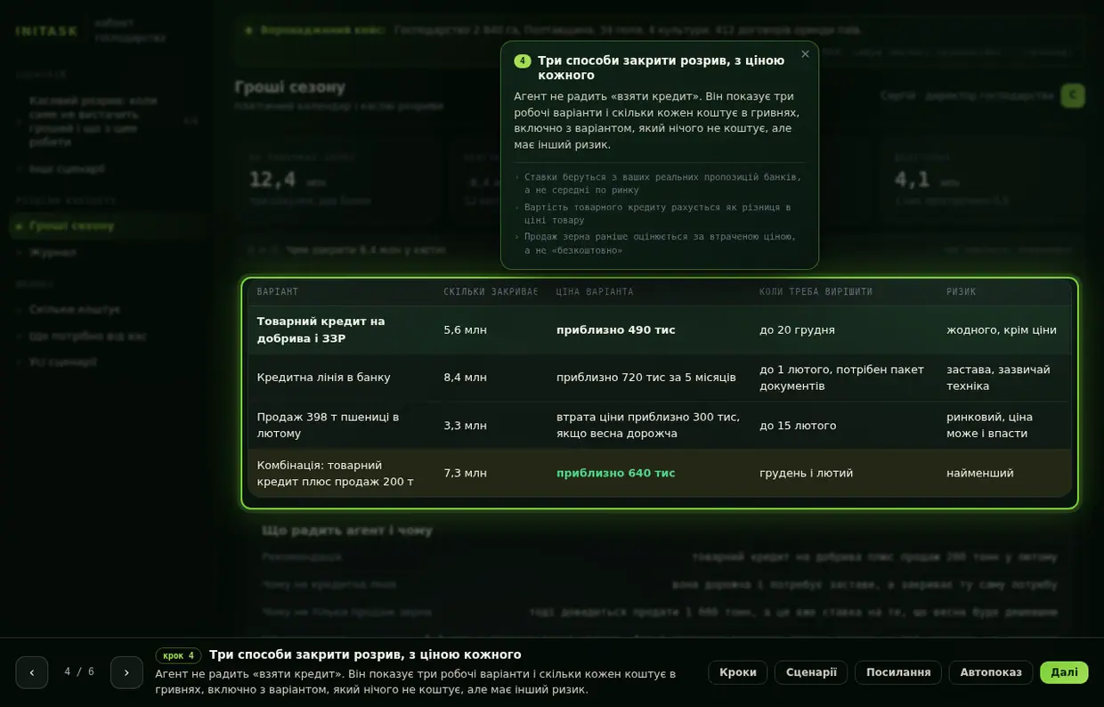
Task: Click the РИЗИК column header
Action: tap(961, 292)
